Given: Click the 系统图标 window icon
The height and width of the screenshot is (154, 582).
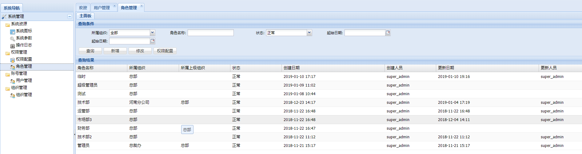Looking at the screenshot, I should pyautogui.click(x=13, y=31).
